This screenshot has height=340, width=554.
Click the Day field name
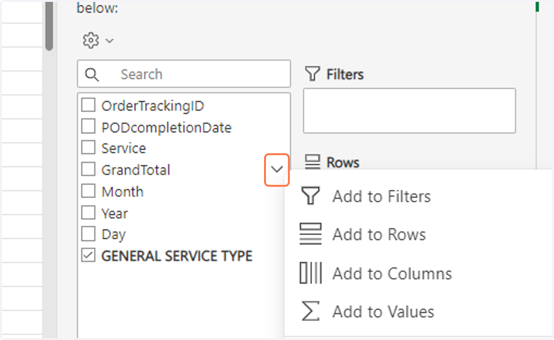click(114, 234)
